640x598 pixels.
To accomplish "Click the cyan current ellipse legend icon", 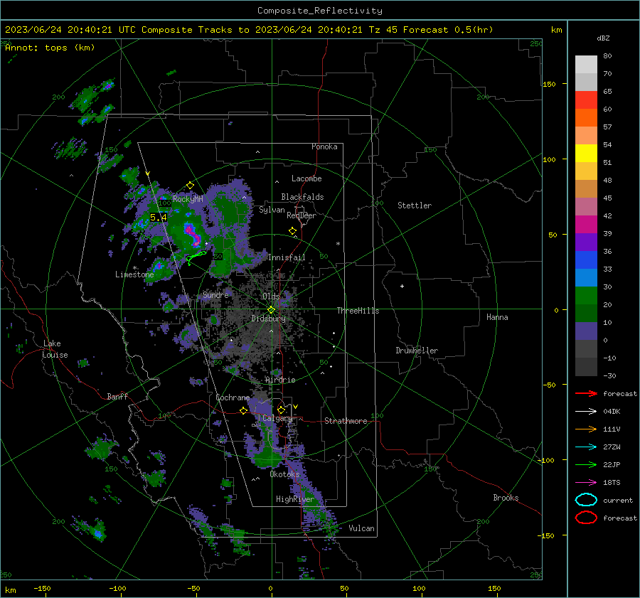I will 586,500.
